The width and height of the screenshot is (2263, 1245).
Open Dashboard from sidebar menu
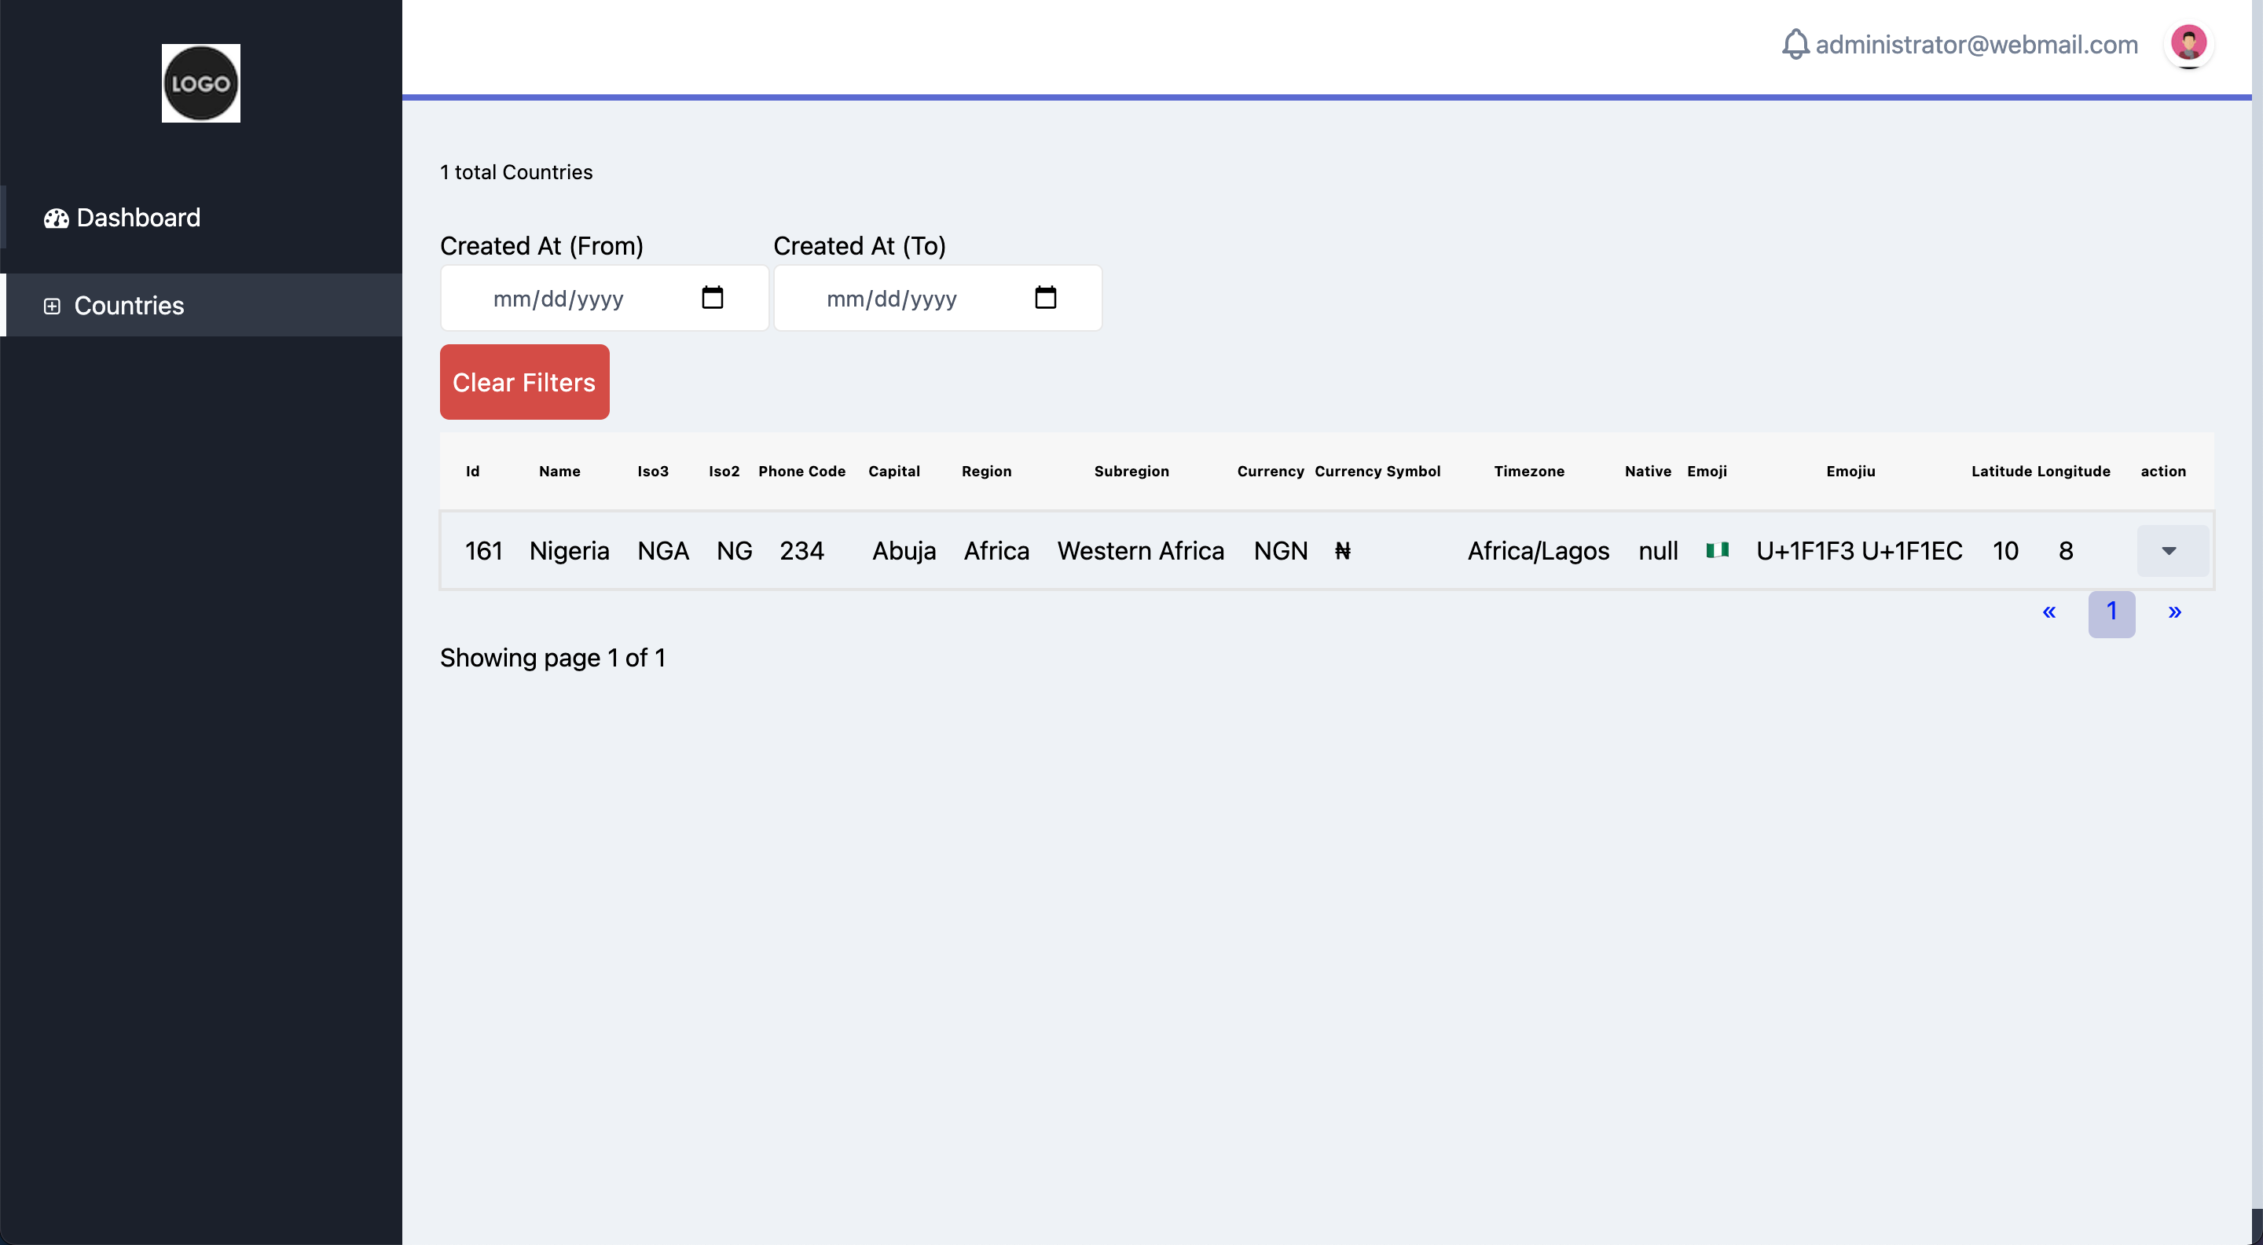(138, 218)
